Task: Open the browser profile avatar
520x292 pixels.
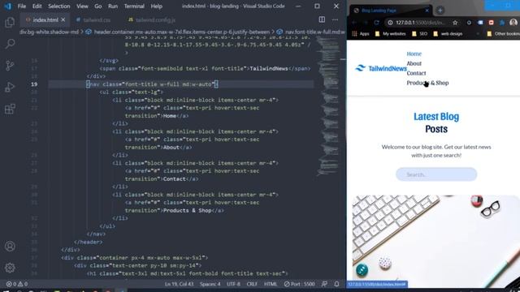Action: pyautogui.click(x=513, y=22)
